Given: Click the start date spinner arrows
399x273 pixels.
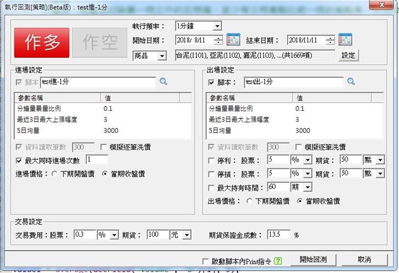Looking at the screenshot, I should pos(218,40).
